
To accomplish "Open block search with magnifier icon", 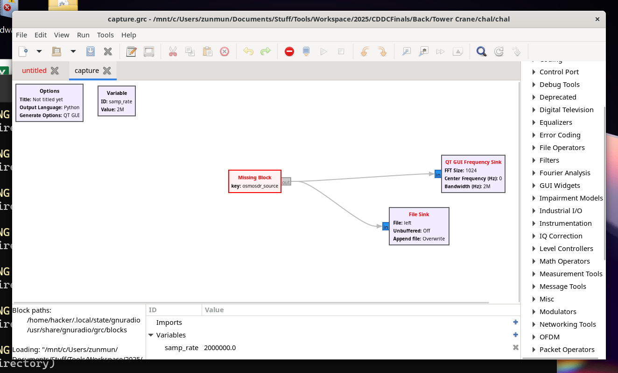I will coord(481,51).
